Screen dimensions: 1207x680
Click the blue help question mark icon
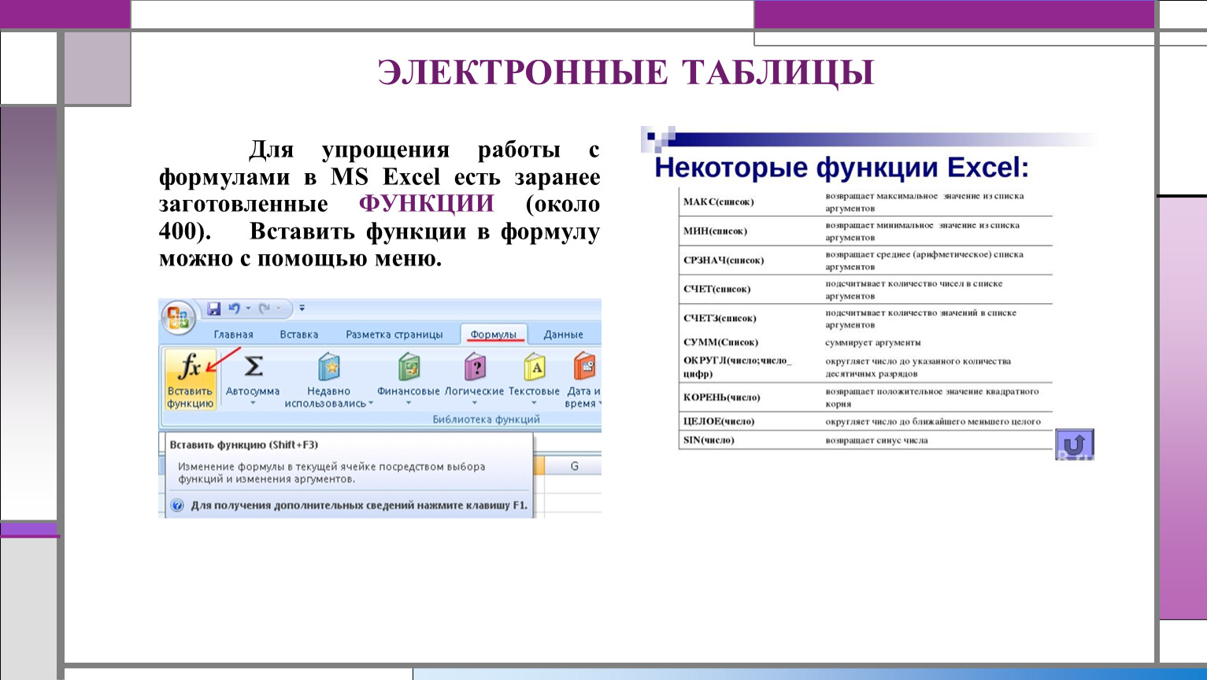[177, 505]
